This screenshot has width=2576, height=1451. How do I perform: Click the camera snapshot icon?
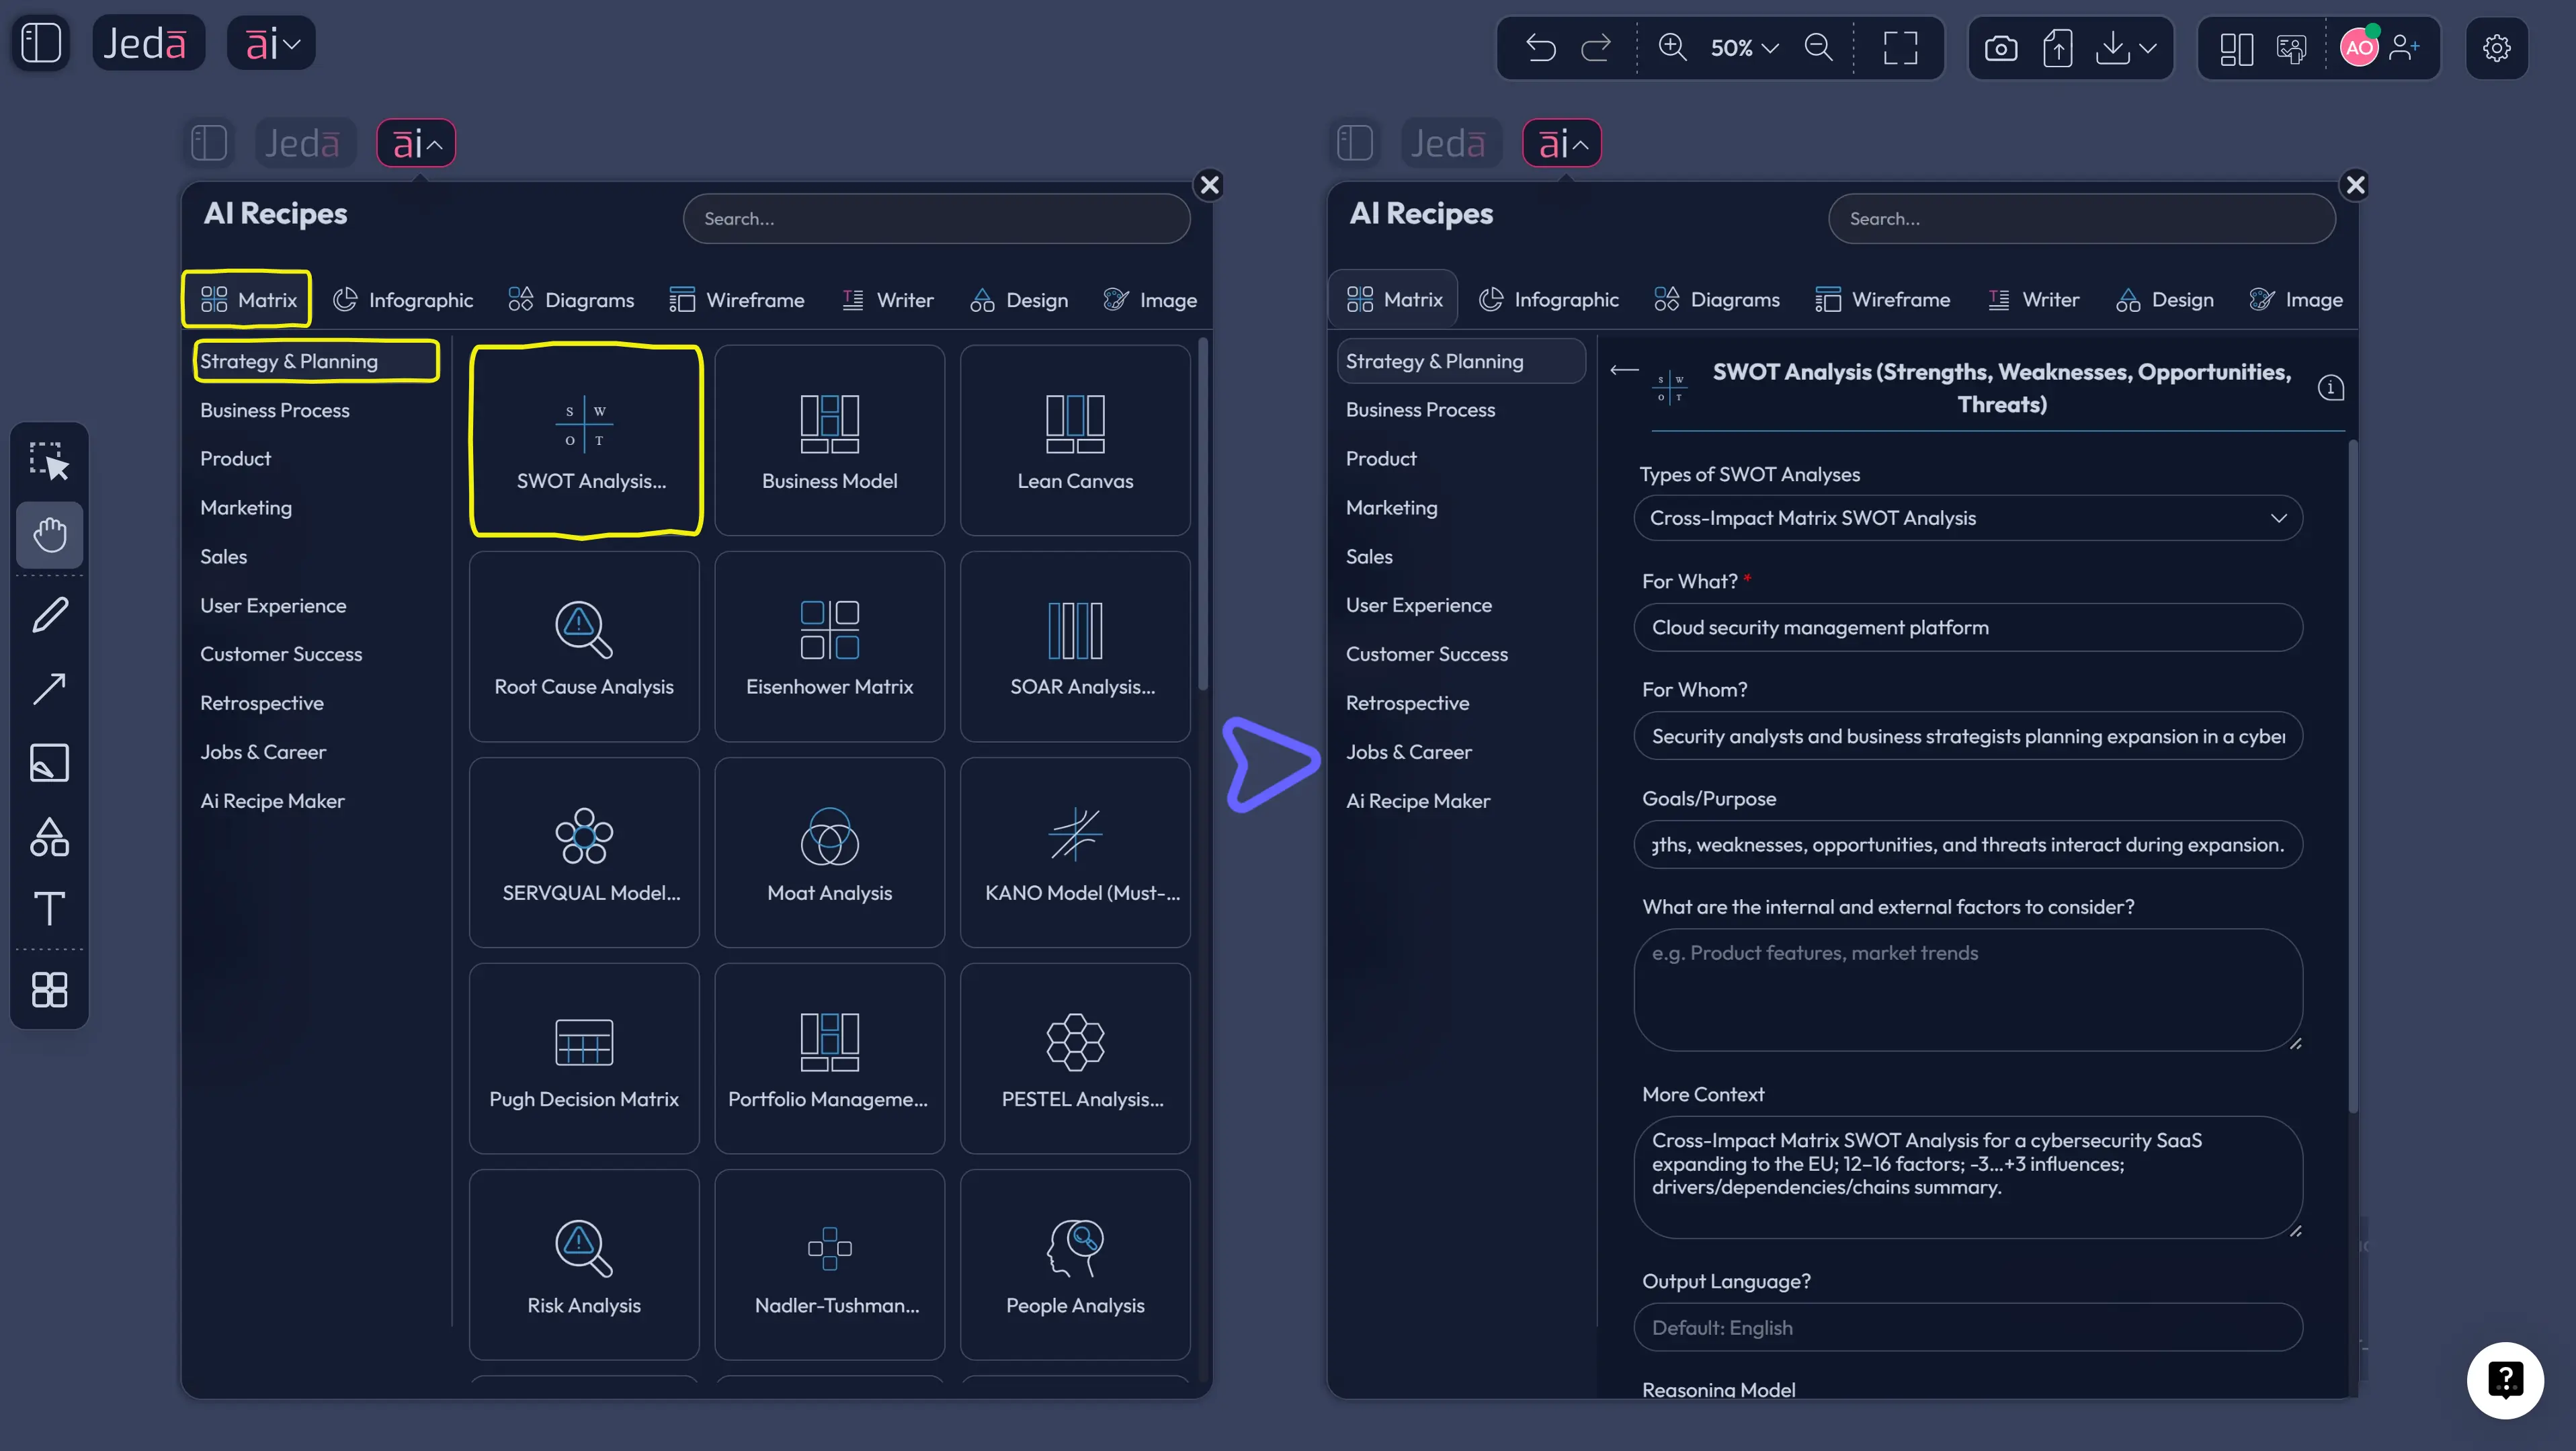tap(2001, 47)
